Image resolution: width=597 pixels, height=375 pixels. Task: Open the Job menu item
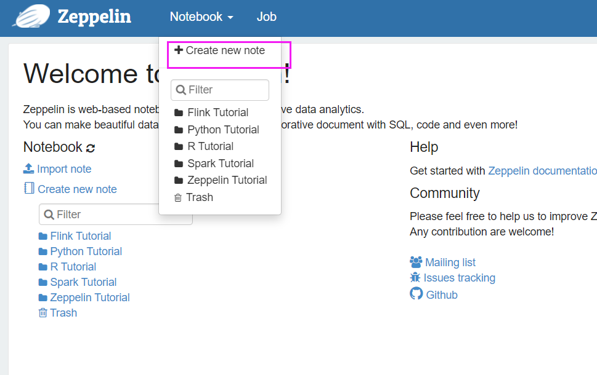pos(266,17)
